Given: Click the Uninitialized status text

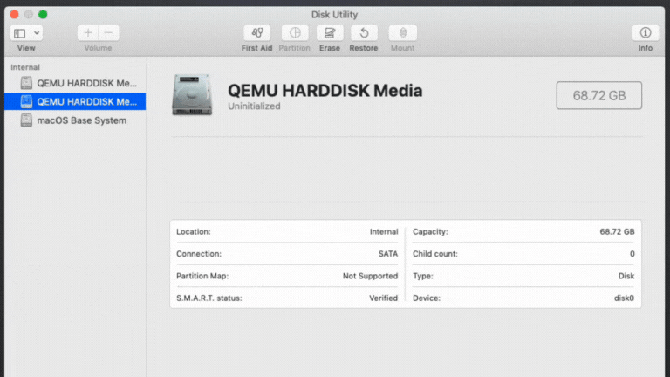Looking at the screenshot, I should point(254,106).
